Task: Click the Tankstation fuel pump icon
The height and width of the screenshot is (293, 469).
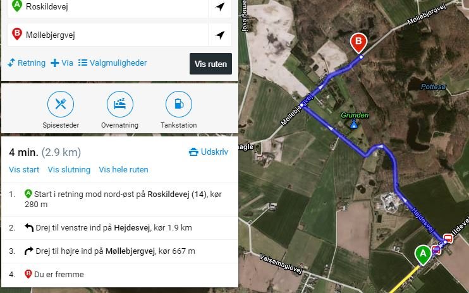Action: point(179,104)
